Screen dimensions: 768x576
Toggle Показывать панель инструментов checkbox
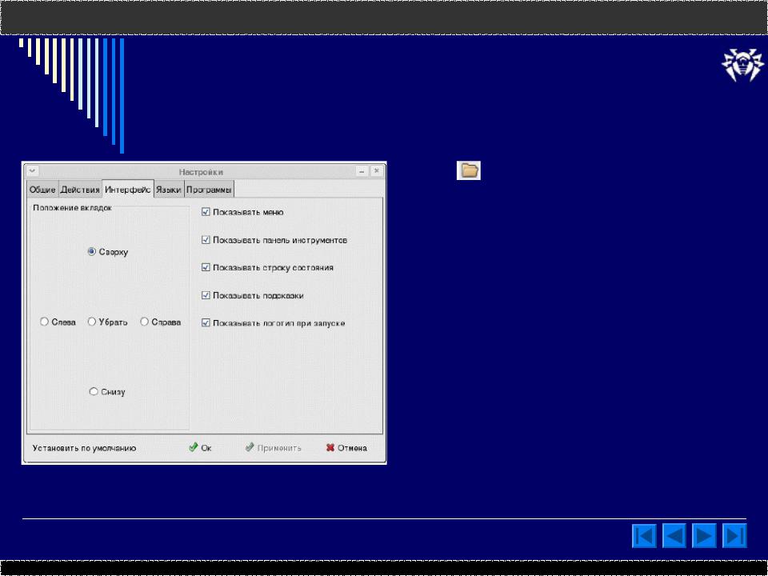pyautogui.click(x=206, y=240)
